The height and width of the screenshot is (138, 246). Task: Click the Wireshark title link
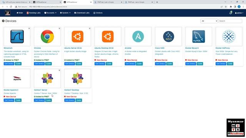(x=8, y=48)
